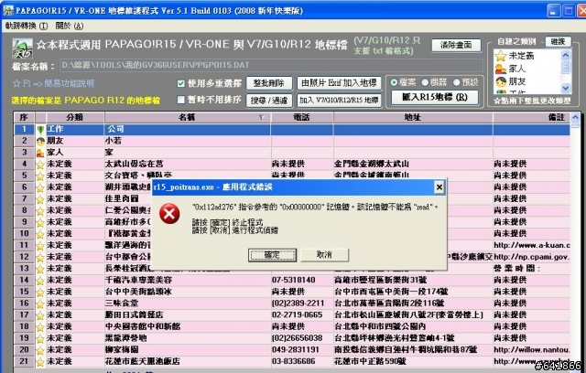
Task: Select row 1 named 公司
Action: tap(292, 130)
